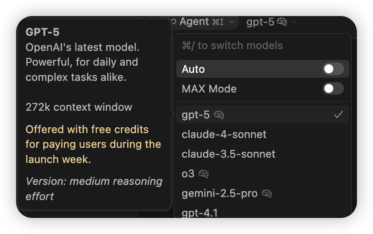Screen dimensions: 373x234
Task: Switch to gemini-2.5-pro model
Action: coord(220,193)
